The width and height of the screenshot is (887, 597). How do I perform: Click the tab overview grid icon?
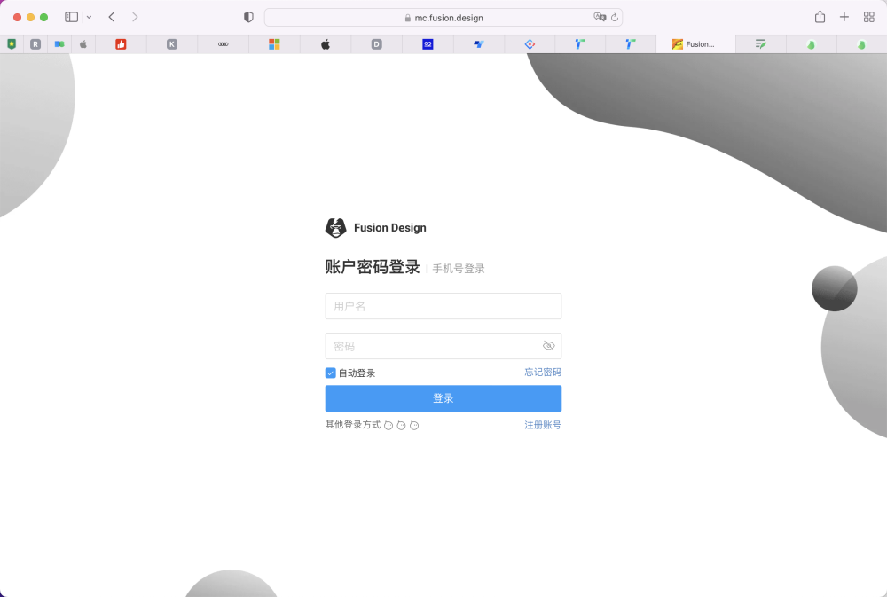[x=868, y=16]
